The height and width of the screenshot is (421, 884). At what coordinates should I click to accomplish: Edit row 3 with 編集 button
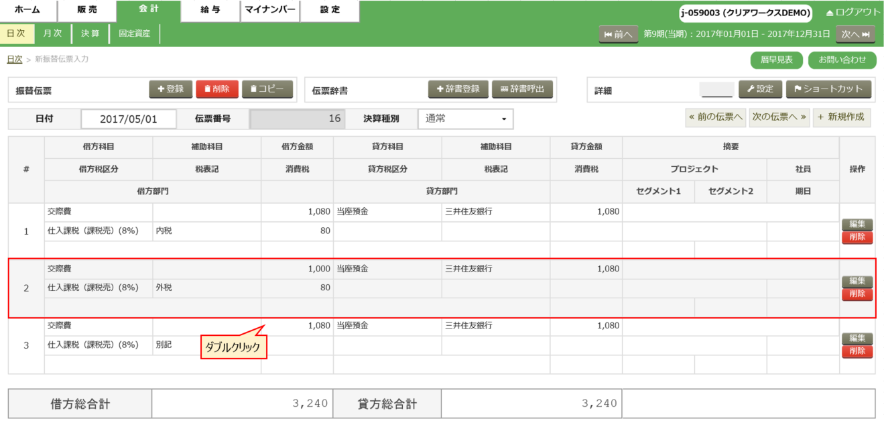pyautogui.click(x=857, y=339)
